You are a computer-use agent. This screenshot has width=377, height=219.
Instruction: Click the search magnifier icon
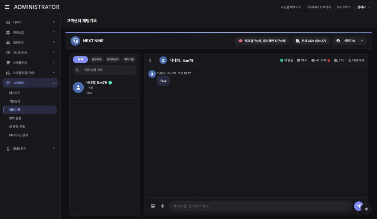click(x=77, y=70)
